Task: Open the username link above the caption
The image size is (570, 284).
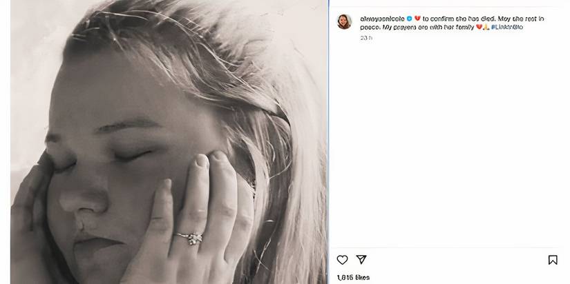Action: (382, 19)
